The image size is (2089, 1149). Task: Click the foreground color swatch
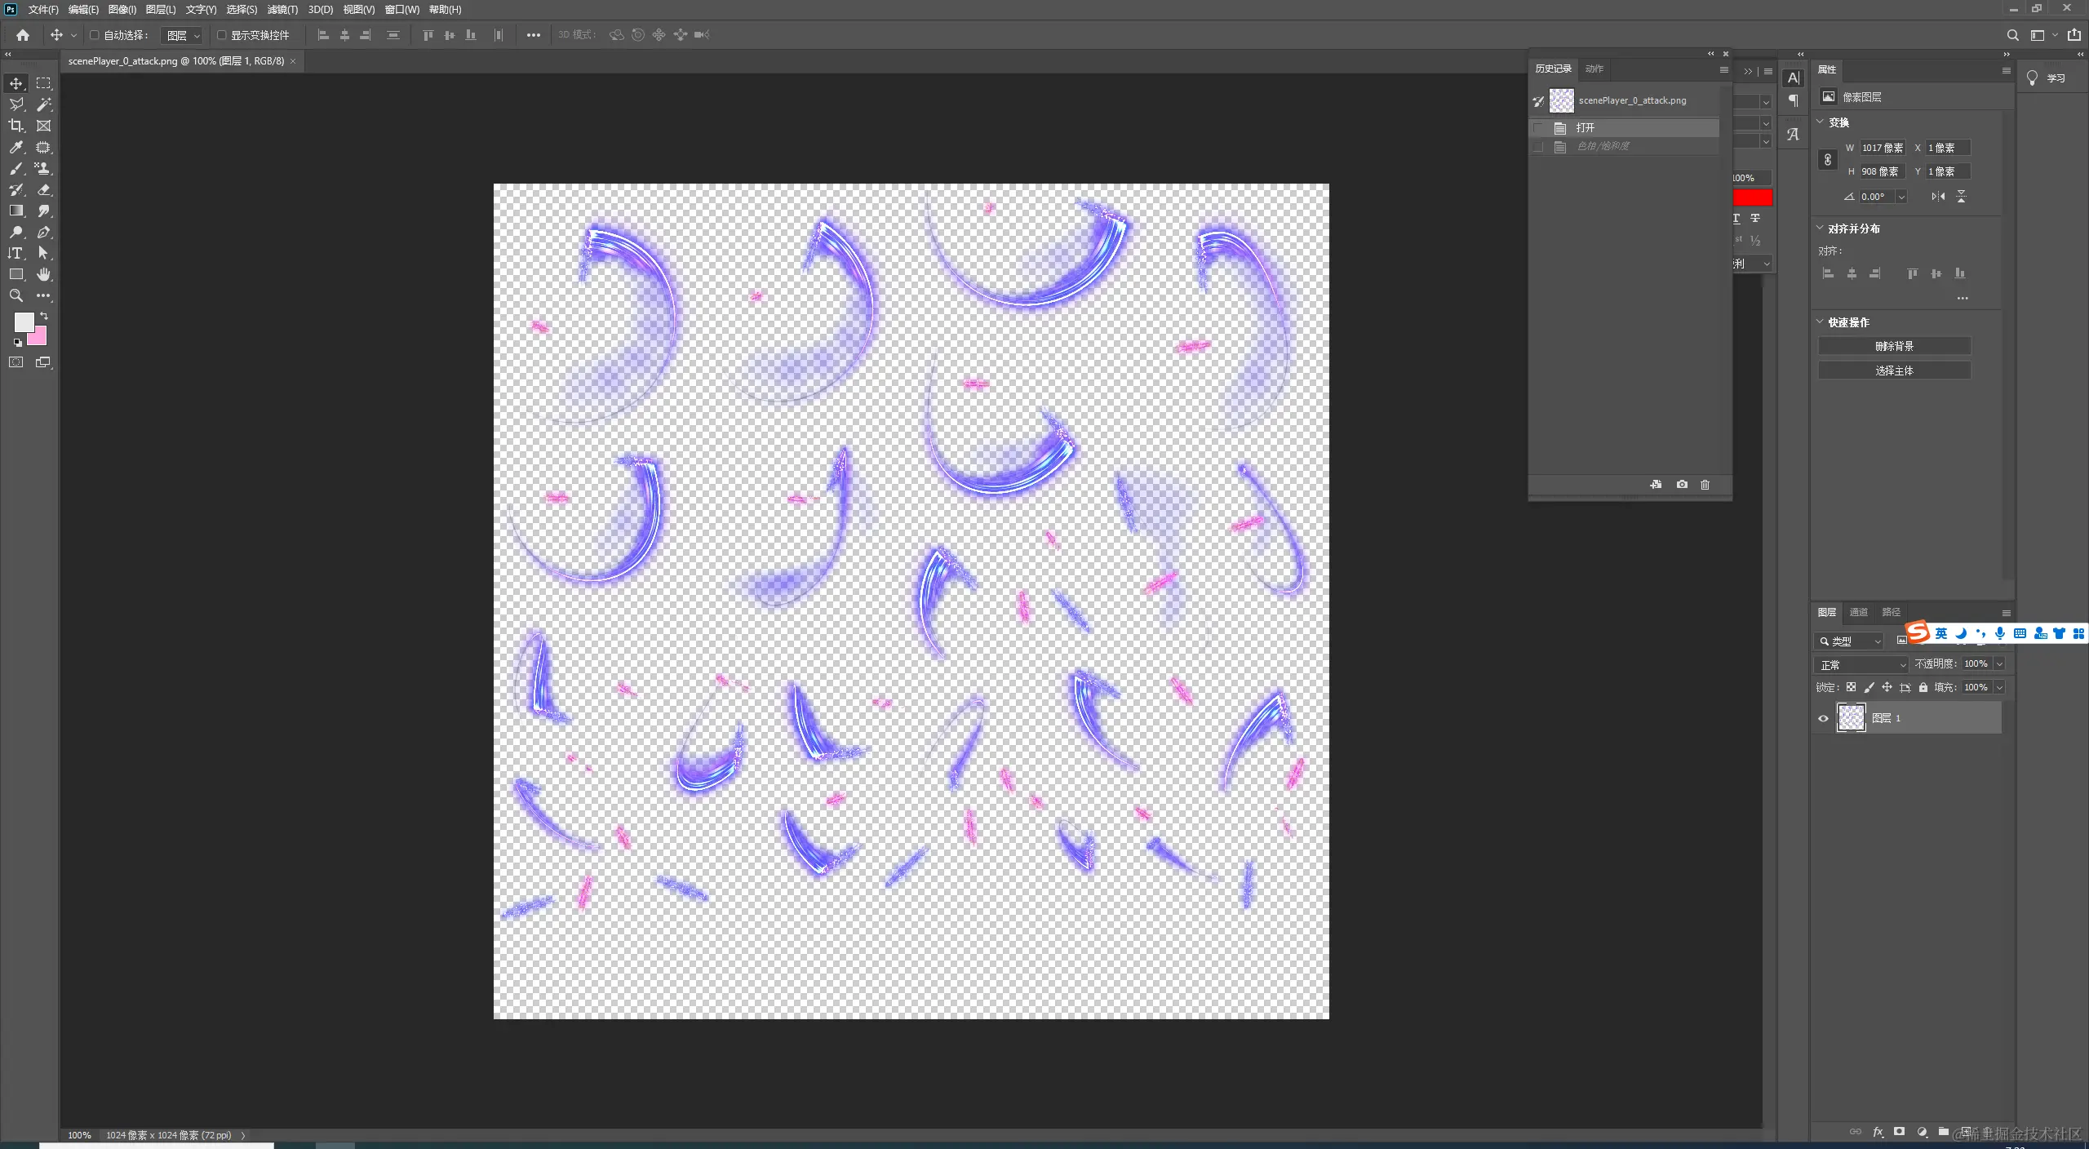click(x=23, y=322)
